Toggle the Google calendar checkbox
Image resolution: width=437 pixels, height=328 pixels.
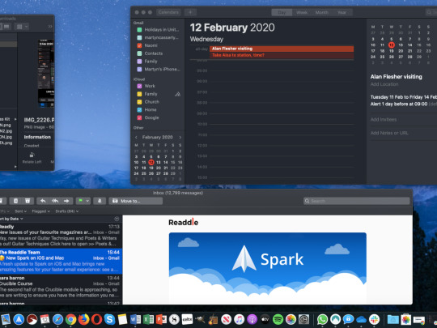pyautogui.click(x=139, y=117)
